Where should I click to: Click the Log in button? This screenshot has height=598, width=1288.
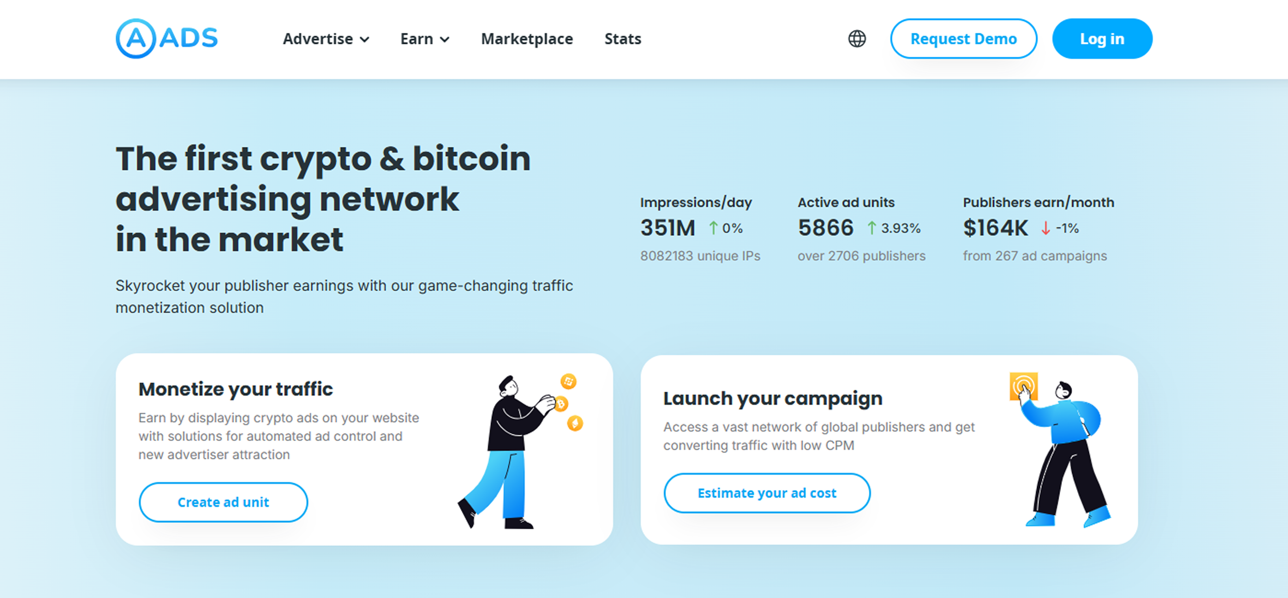(1102, 38)
